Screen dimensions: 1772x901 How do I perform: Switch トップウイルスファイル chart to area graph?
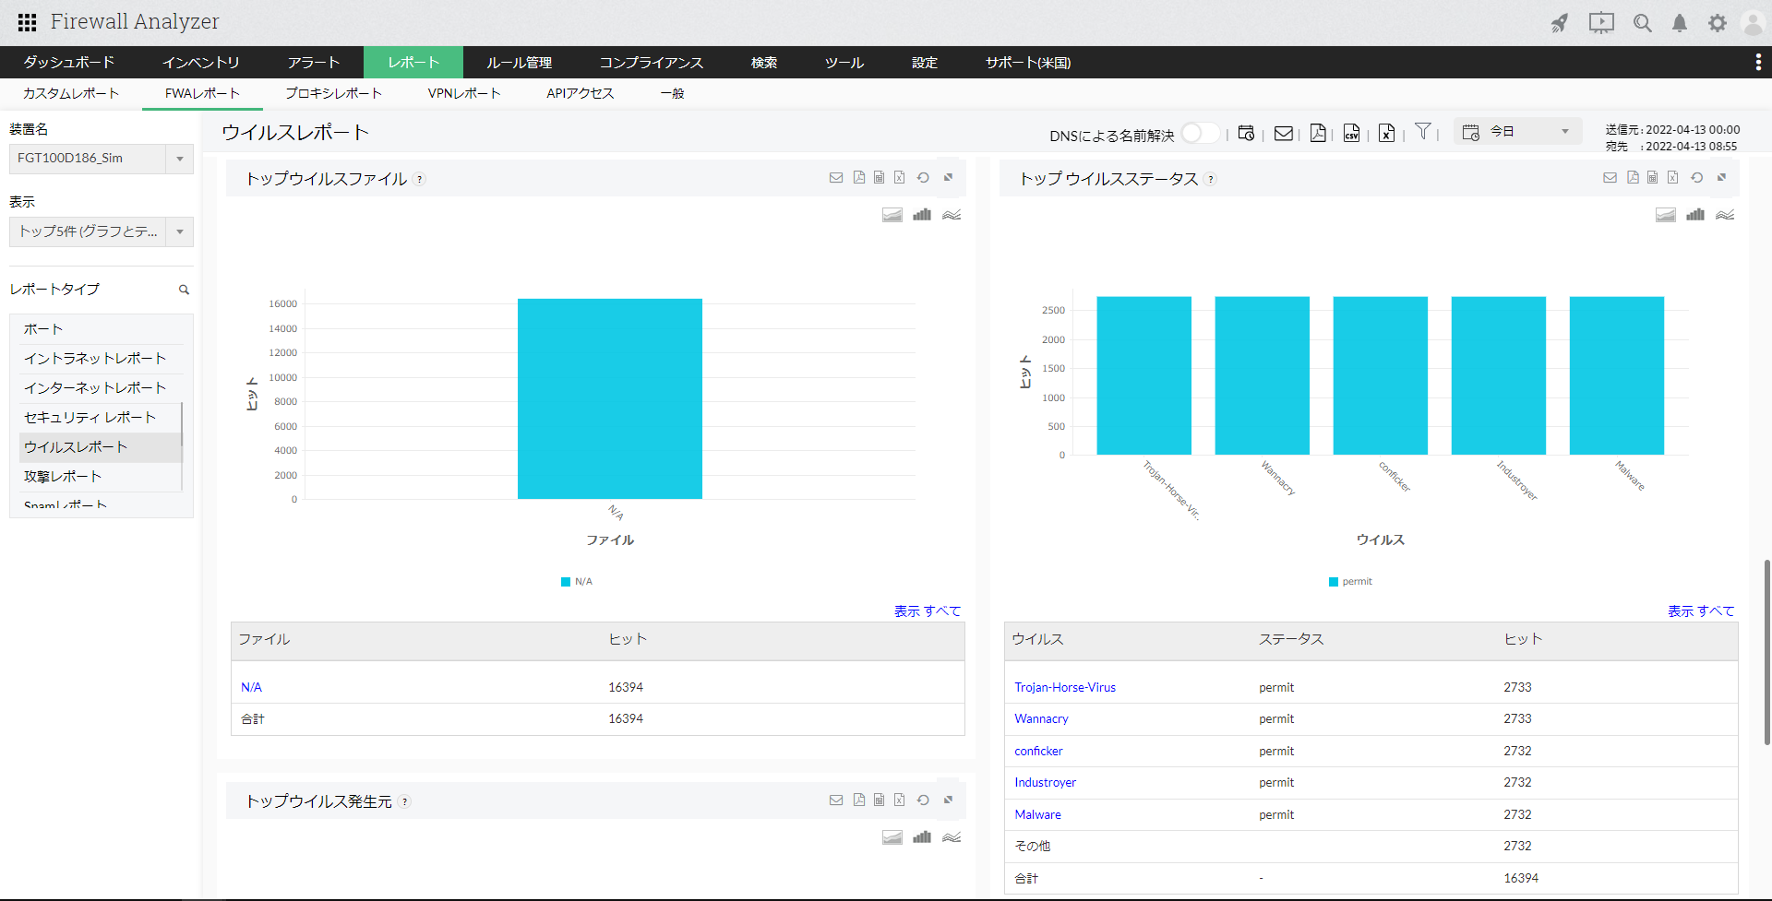pyautogui.click(x=892, y=215)
